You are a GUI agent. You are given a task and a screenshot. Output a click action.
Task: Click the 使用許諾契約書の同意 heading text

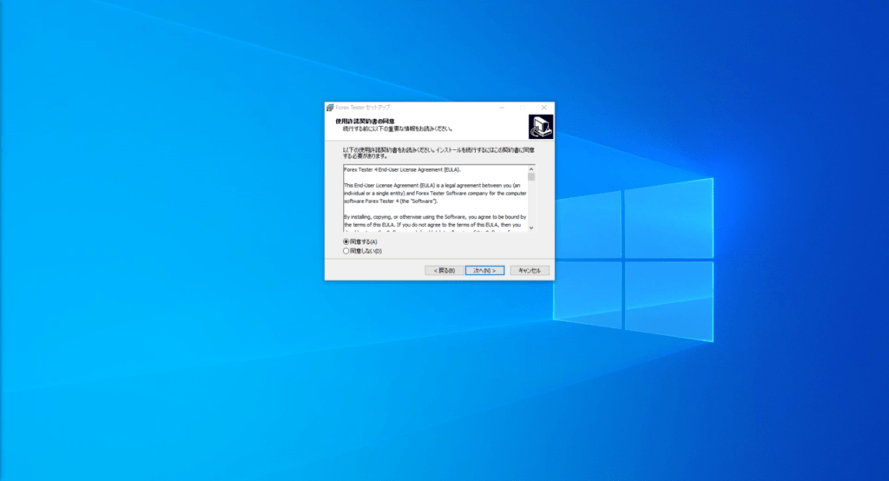point(365,122)
